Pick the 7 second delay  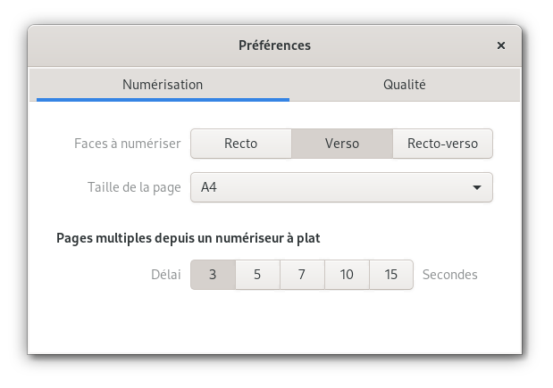[x=302, y=275]
